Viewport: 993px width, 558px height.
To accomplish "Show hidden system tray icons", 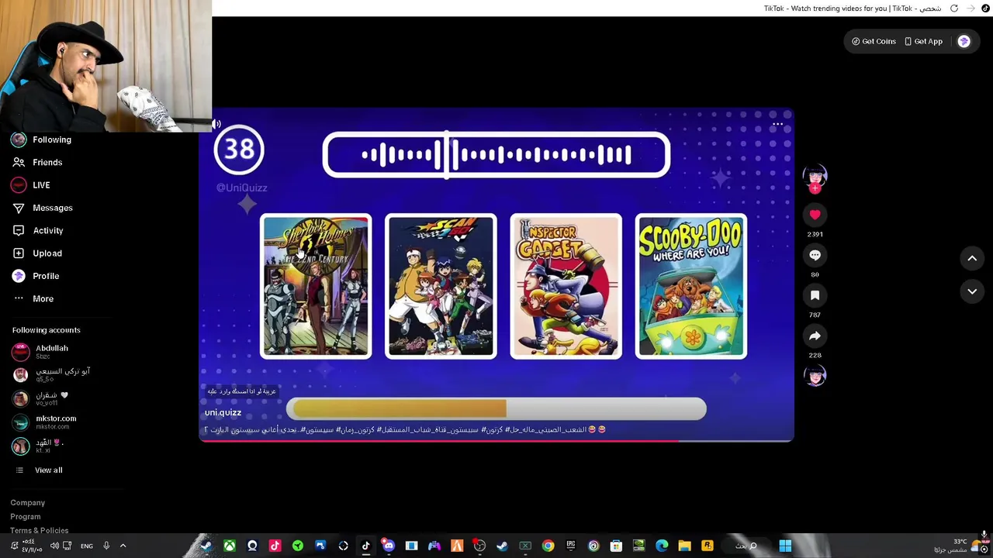I will point(123,546).
